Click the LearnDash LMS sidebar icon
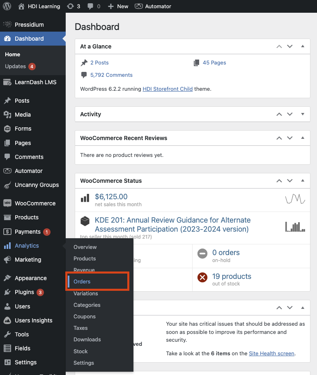 tap(7, 82)
